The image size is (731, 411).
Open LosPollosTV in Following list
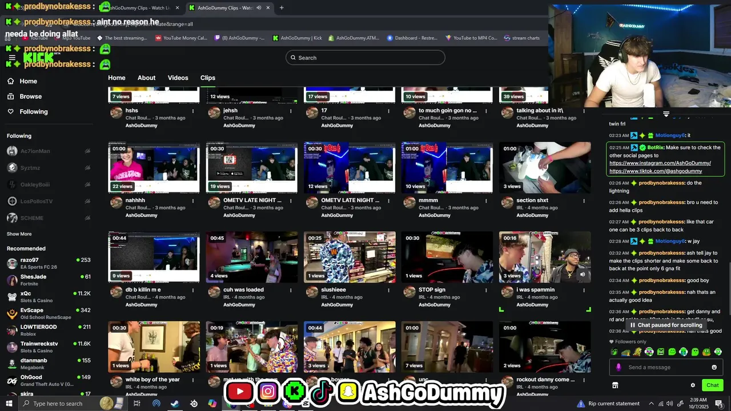(49, 202)
